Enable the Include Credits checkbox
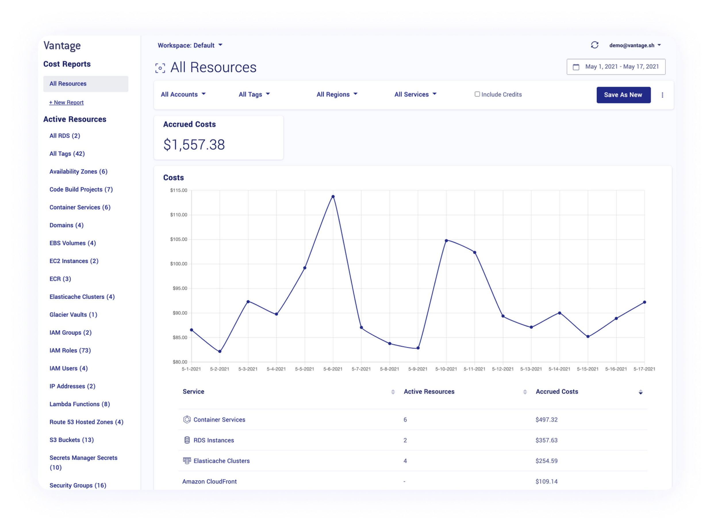Image resolution: width=714 pixels, height=530 pixels. pos(477,94)
